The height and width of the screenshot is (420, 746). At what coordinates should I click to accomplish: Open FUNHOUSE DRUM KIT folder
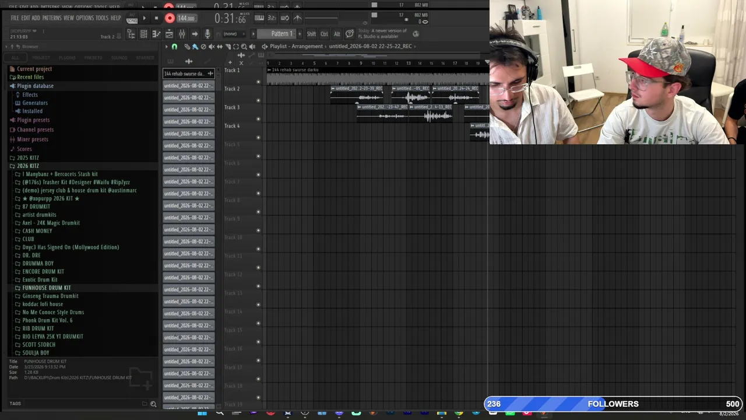[x=47, y=288]
